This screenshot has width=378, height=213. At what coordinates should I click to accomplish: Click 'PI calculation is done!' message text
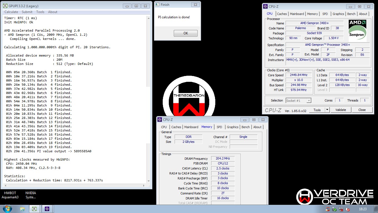tap(174, 17)
